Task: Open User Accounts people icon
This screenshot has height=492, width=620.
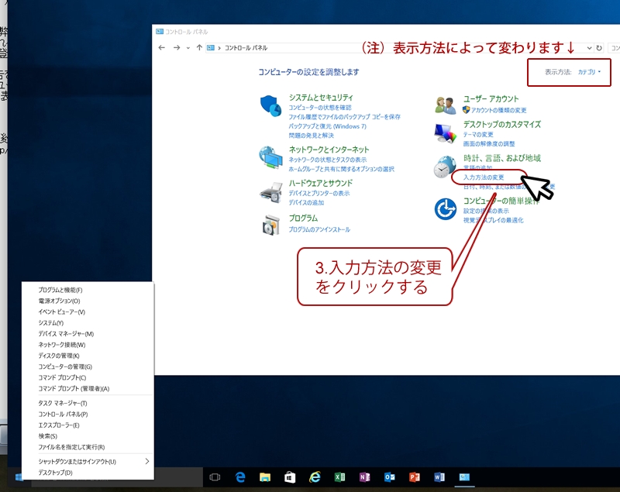Action: (446, 105)
